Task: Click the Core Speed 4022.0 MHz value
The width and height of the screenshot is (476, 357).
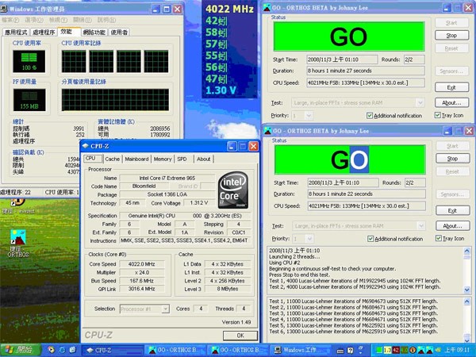Action: pos(142,264)
